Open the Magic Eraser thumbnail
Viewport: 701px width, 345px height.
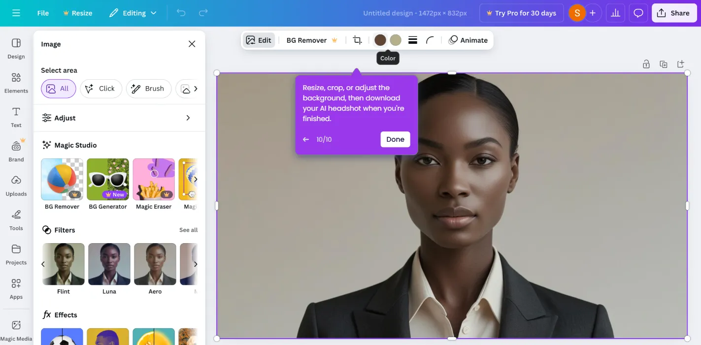tap(154, 179)
